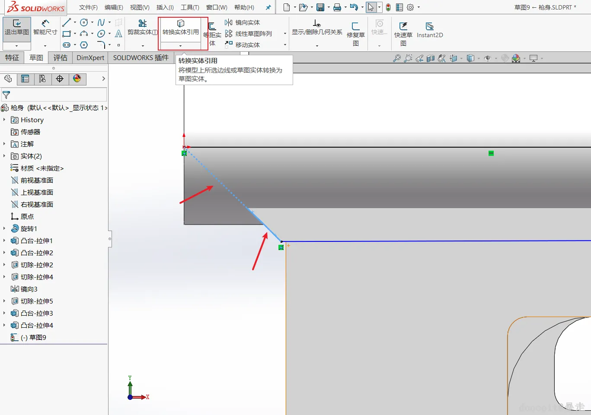591x415 pixels.
Task: Expand the History node in feature tree
Action: (x=4, y=120)
